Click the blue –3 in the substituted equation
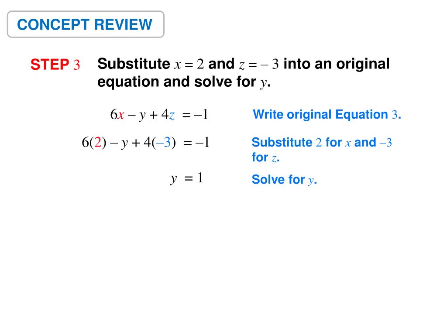The width and height of the screenshot is (447, 335). click(164, 142)
